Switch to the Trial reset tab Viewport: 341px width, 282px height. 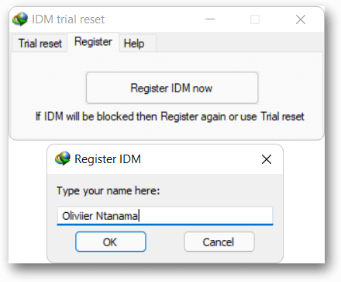[x=40, y=44]
